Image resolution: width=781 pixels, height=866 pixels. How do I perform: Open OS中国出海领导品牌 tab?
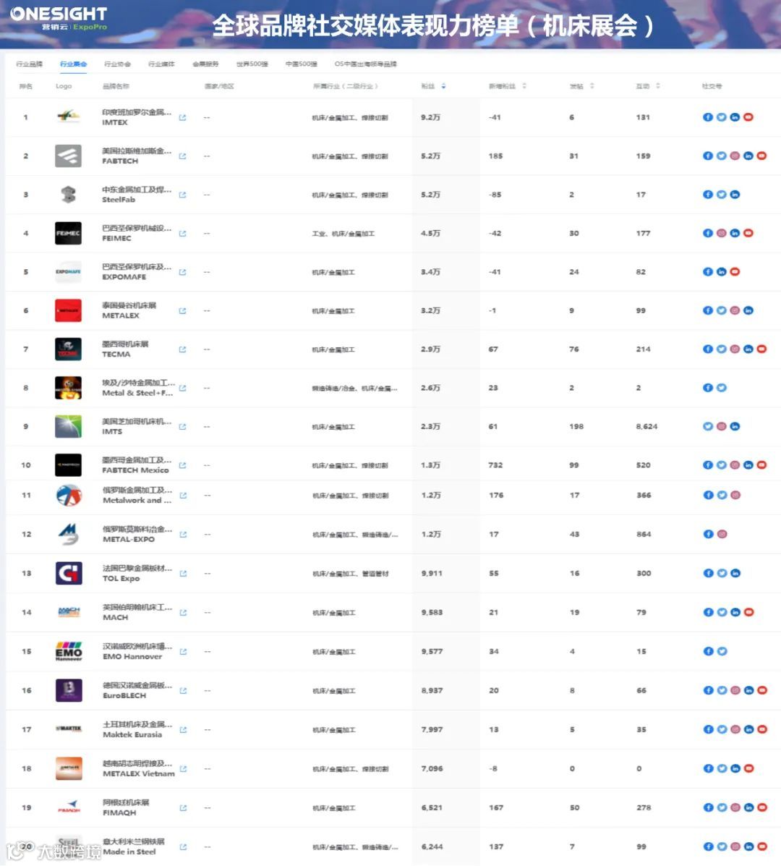tap(366, 64)
